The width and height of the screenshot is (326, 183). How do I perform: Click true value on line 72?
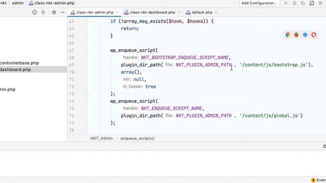(151, 86)
